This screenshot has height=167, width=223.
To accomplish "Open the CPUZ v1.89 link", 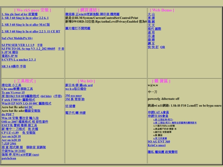I will tap(10, 133).
